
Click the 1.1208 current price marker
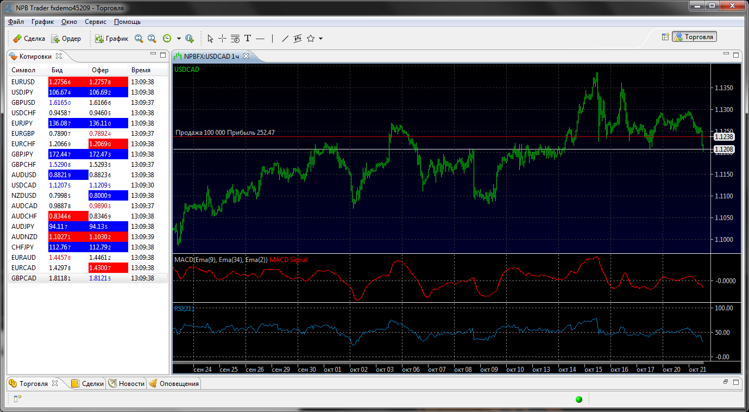click(723, 149)
